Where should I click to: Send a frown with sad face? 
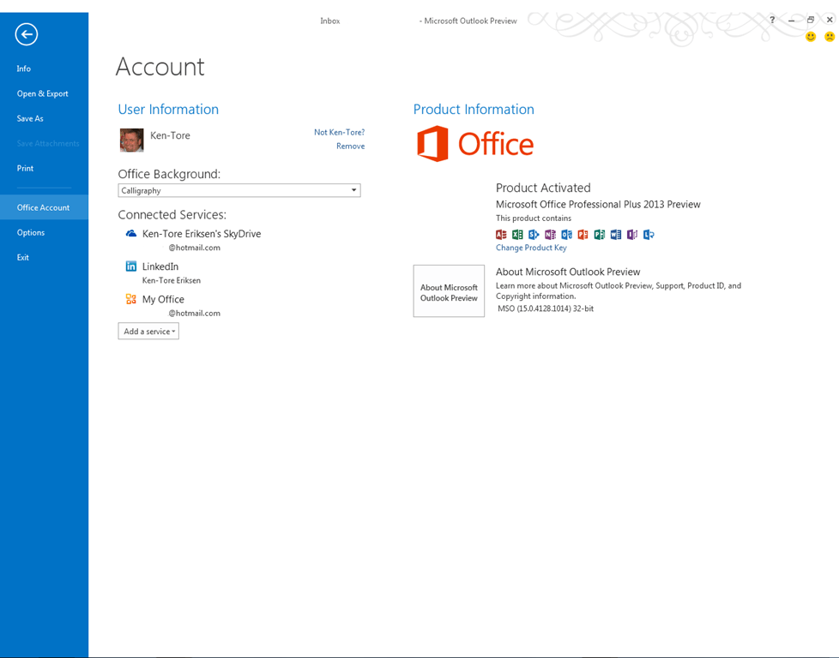830,36
